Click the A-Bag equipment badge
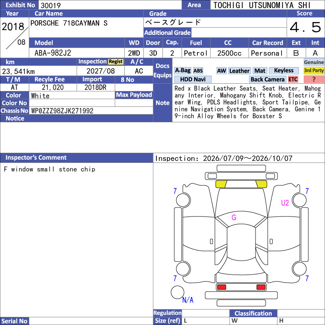Screen dimensions: 325x325 [x=182, y=71]
